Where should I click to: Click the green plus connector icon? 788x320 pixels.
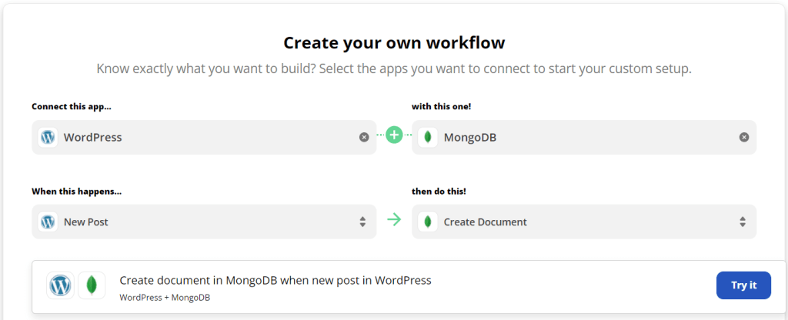click(394, 135)
